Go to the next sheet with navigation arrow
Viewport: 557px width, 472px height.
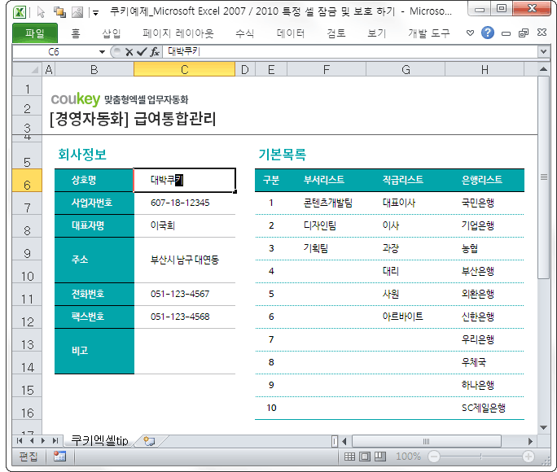(43, 441)
